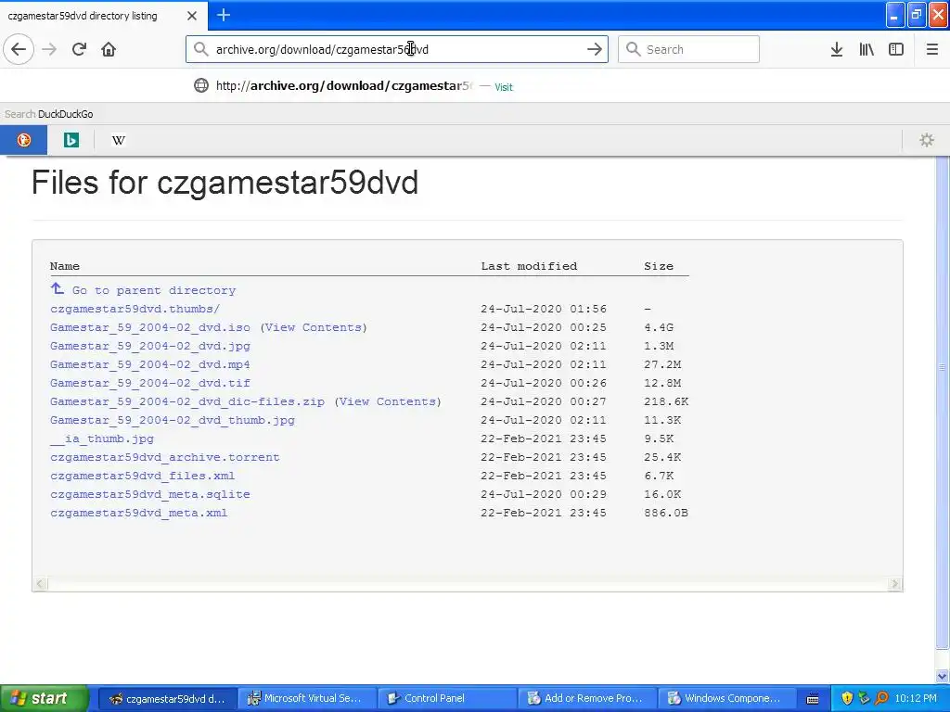
Task: View Contents of the dvd.iso file
Action: click(x=314, y=327)
